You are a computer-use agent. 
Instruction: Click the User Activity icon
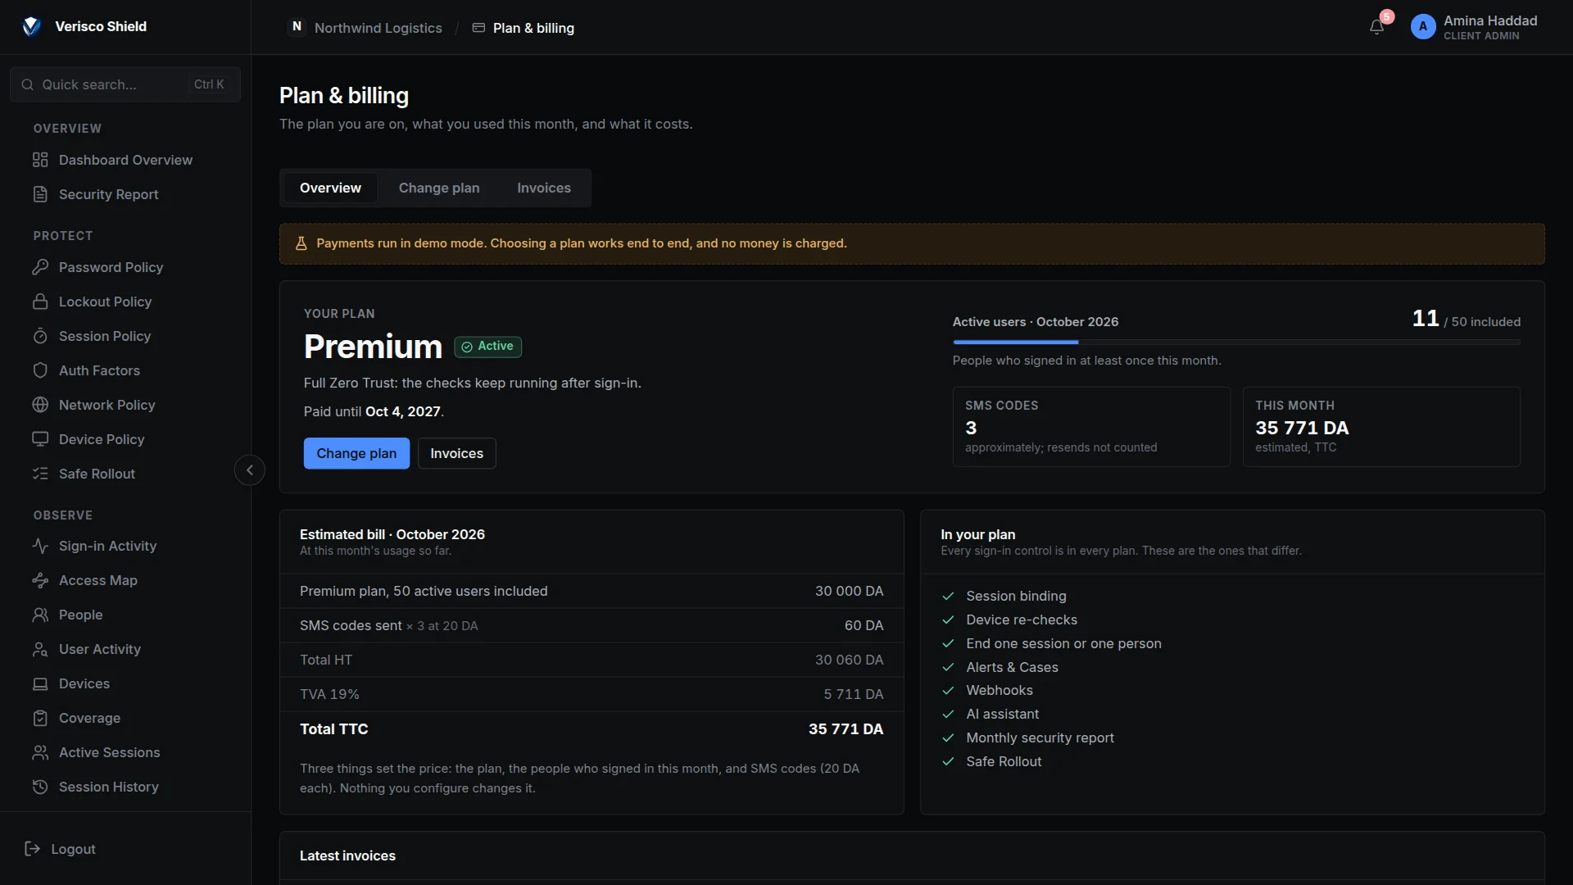coord(40,649)
